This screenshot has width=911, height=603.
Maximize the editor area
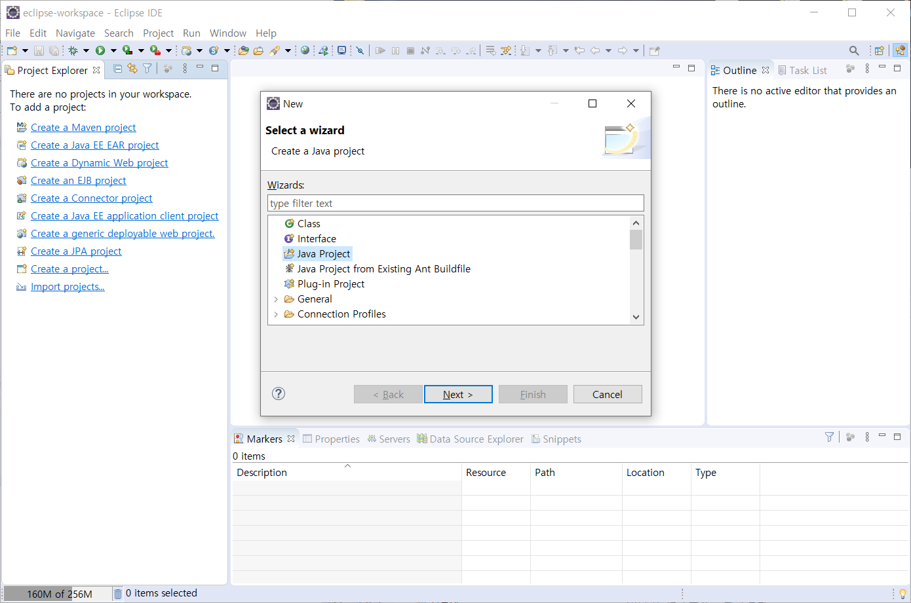pyautogui.click(x=691, y=68)
